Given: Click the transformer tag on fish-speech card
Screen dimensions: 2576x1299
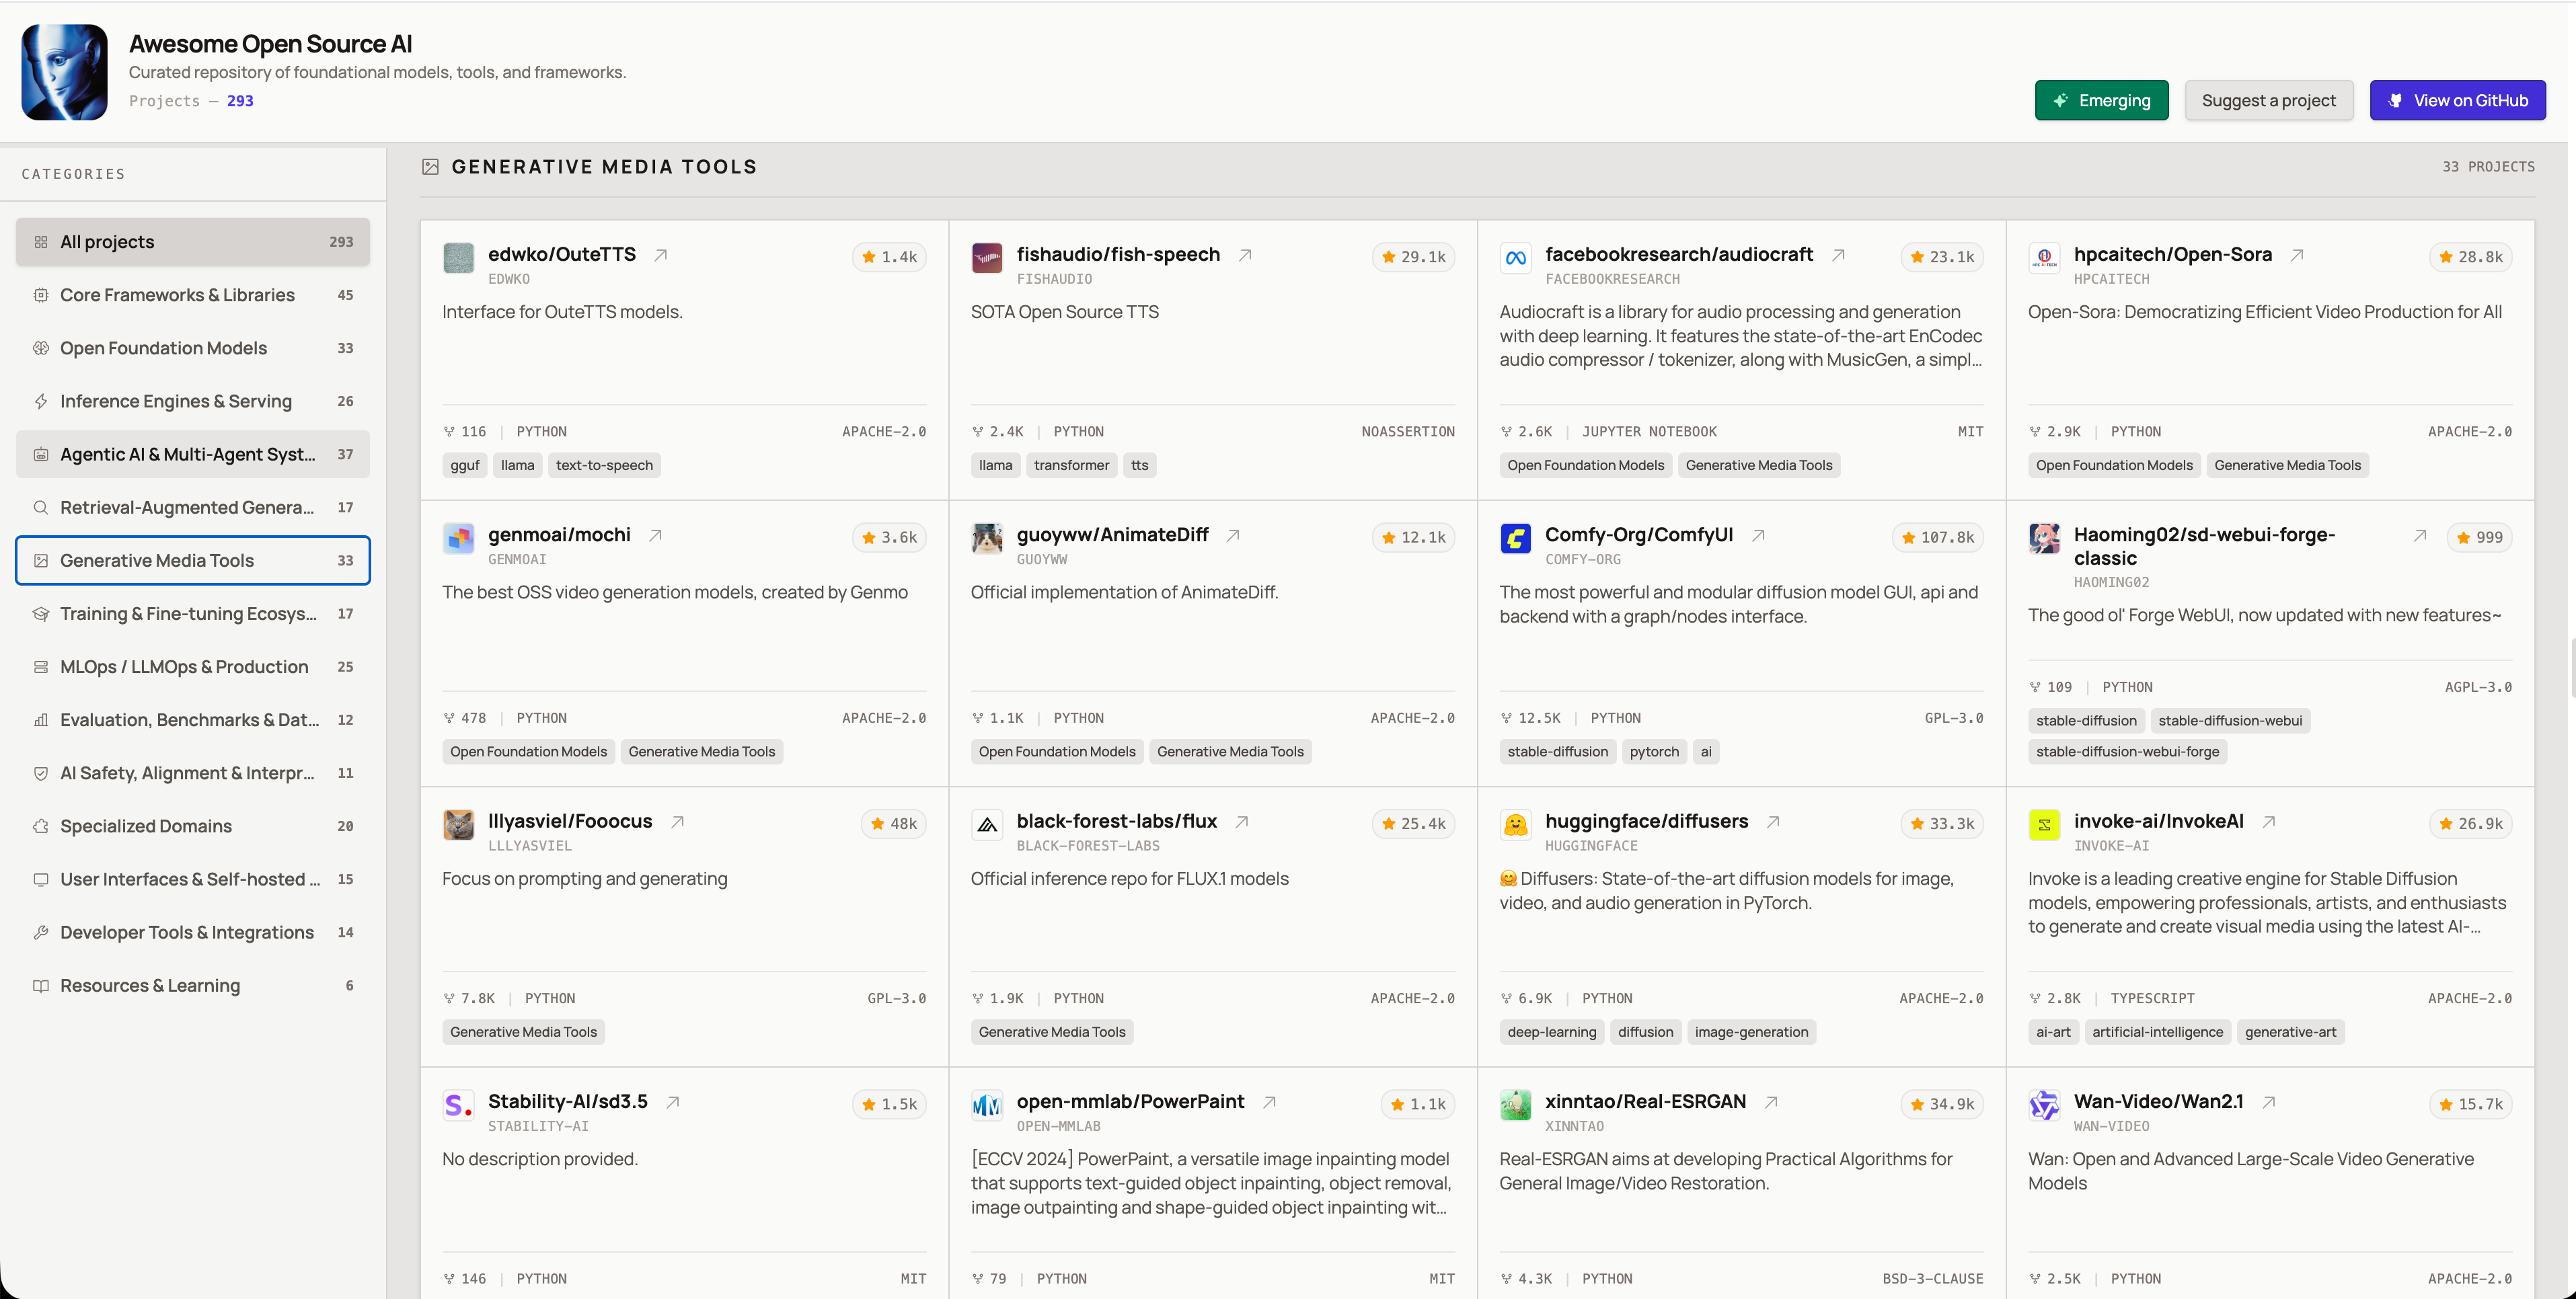Looking at the screenshot, I should [1071, 465].
